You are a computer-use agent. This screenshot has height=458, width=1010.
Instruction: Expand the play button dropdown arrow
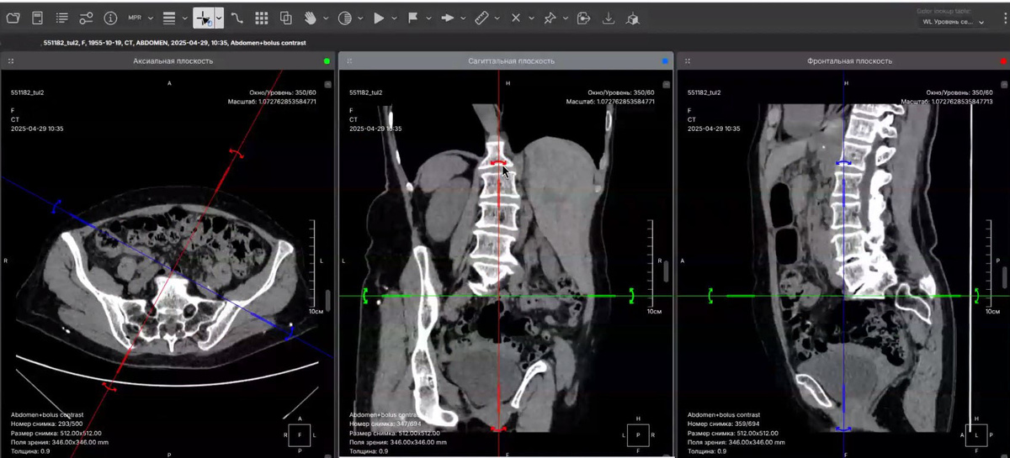[x=395, y=18]
